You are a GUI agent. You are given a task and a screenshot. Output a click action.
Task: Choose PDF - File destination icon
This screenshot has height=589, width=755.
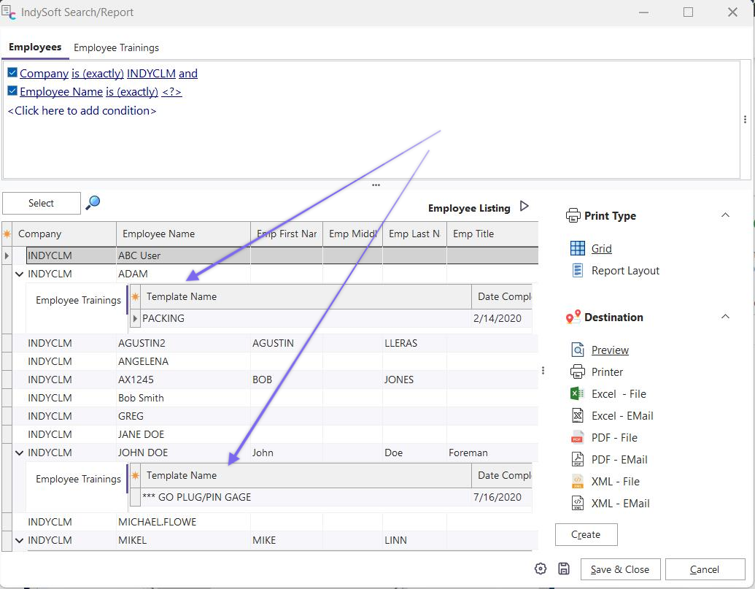(x=577, y=437)
